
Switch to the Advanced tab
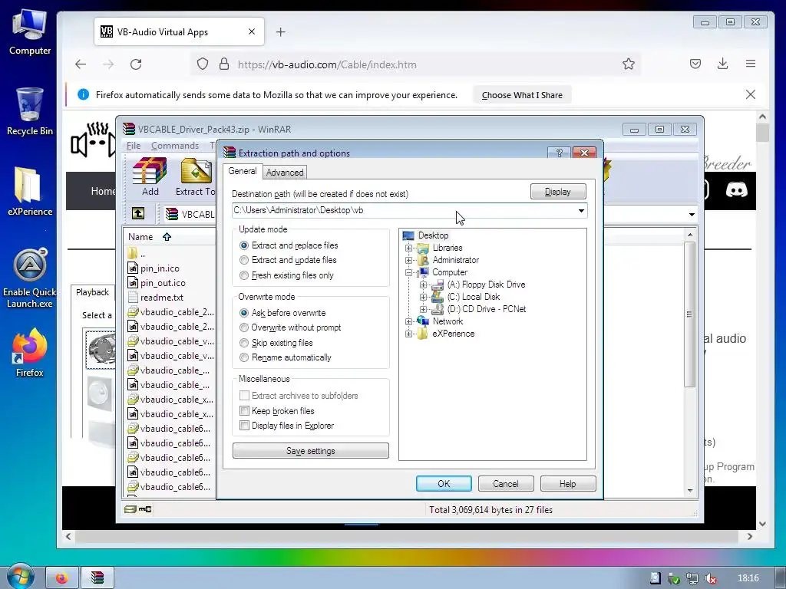285,173
